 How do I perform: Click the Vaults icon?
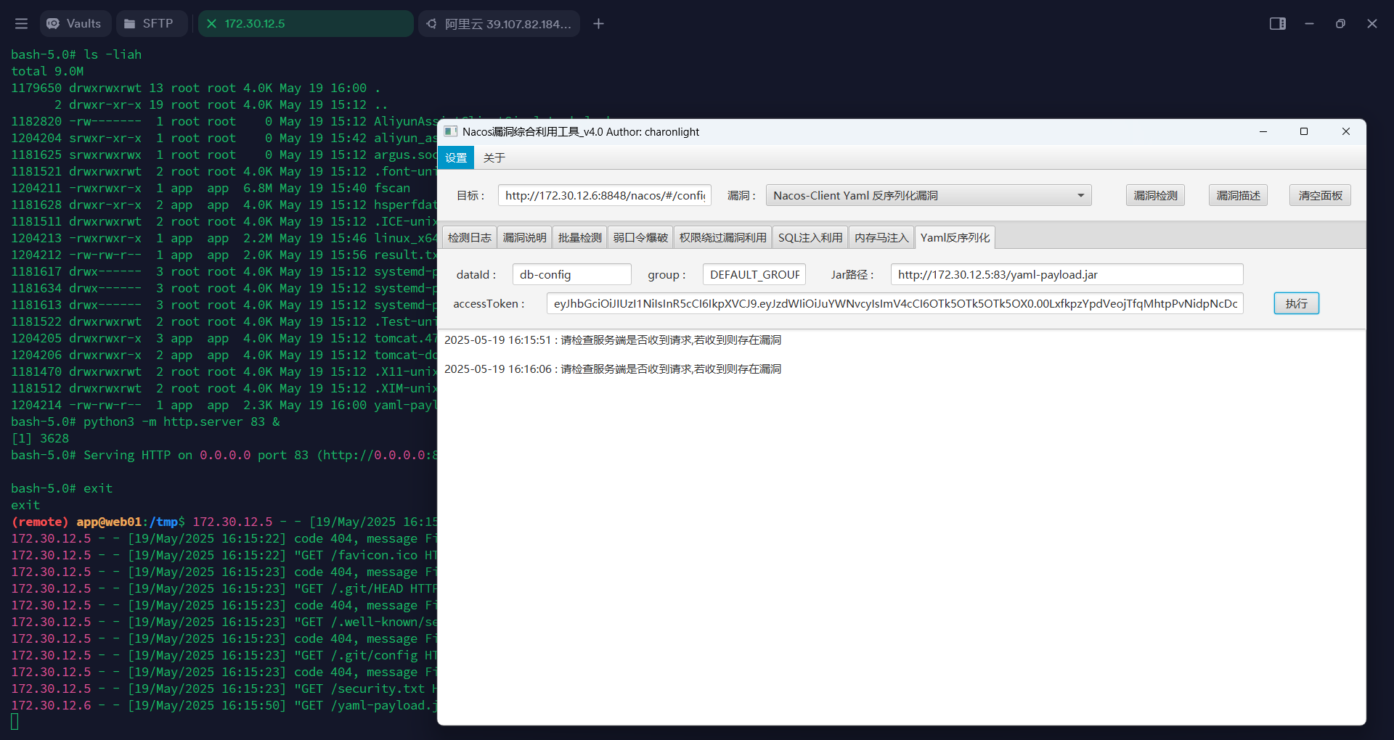(53, 24)
